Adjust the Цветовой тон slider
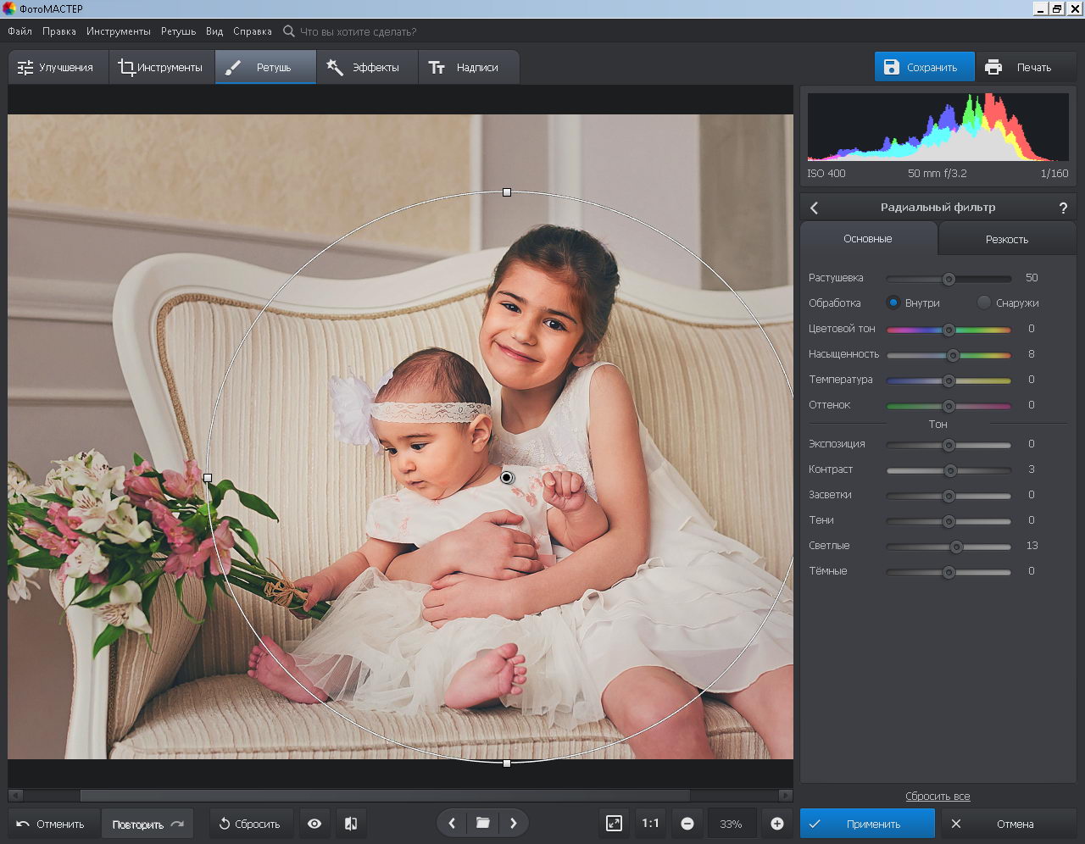 [949, 330]
